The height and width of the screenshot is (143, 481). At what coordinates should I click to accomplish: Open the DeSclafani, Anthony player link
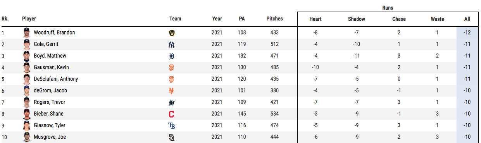[x=56, y=79]
